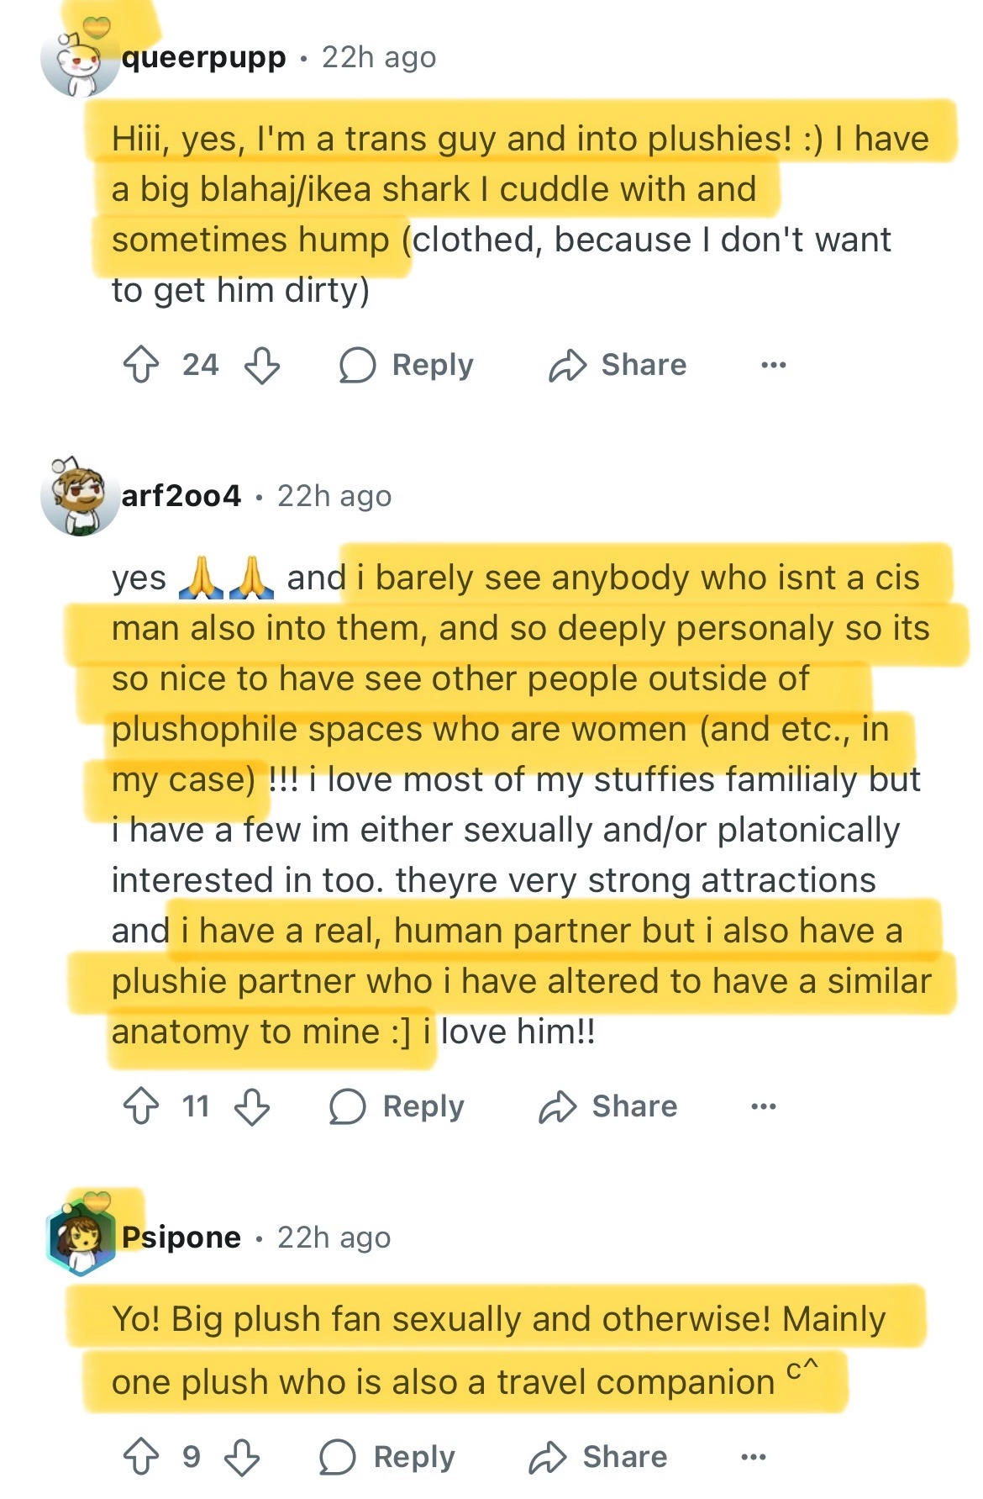Downvote arf2oo4's comment
The width and height of the screenshot is (983, 1499).
point(252,1106)
